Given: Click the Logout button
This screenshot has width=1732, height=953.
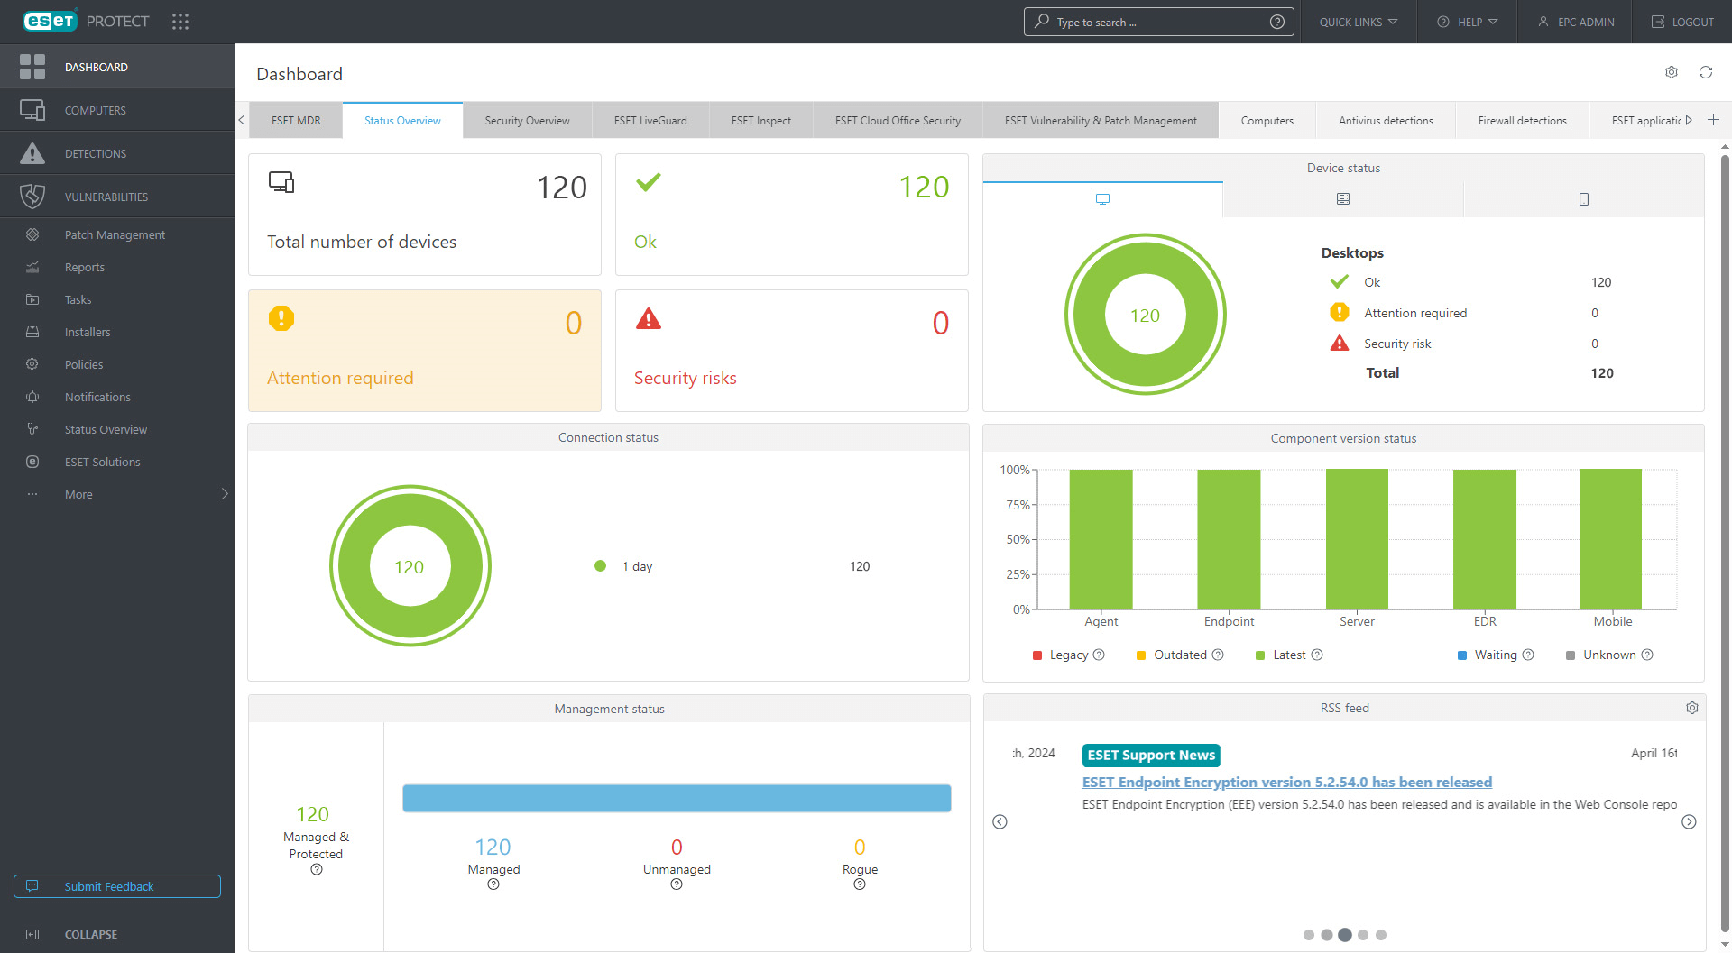Looking at the screenshot, I should [x=1682, y=22].
